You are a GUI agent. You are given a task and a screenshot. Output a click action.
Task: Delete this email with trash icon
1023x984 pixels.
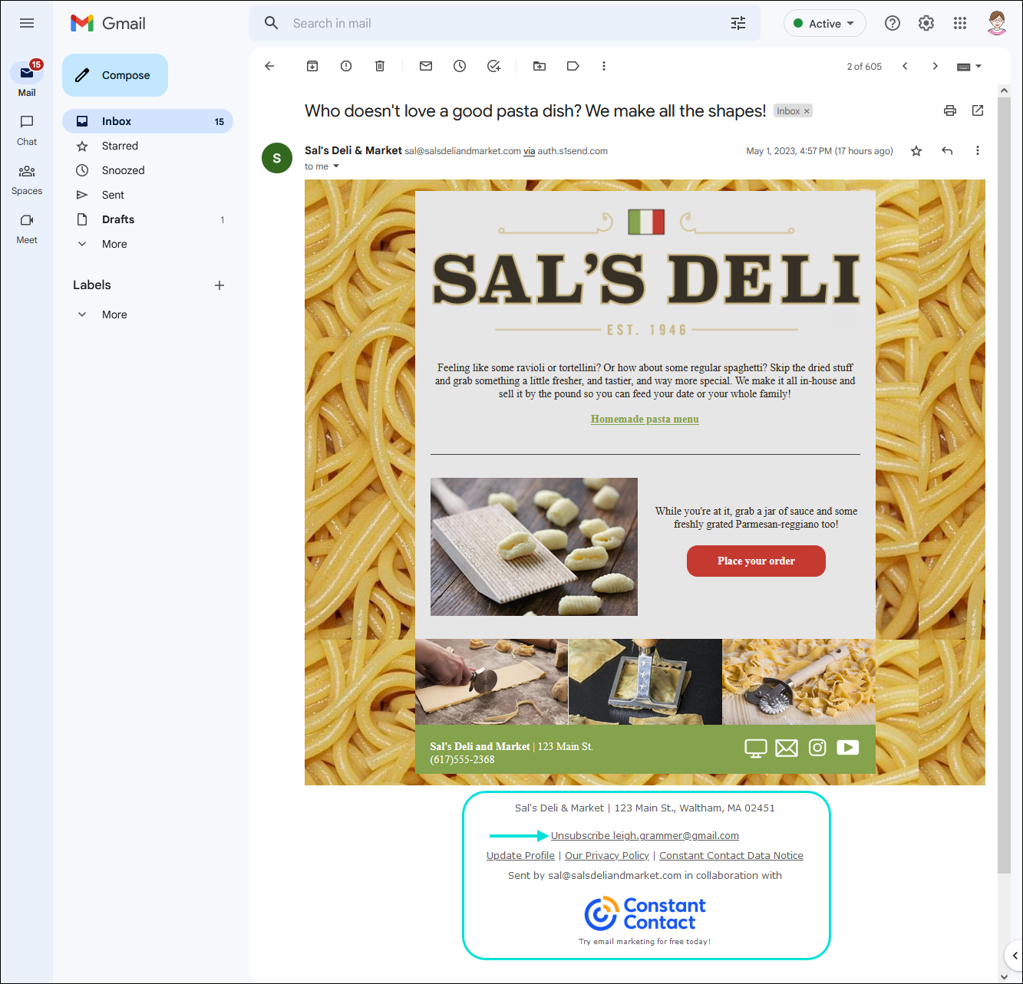tap(380, 66)
